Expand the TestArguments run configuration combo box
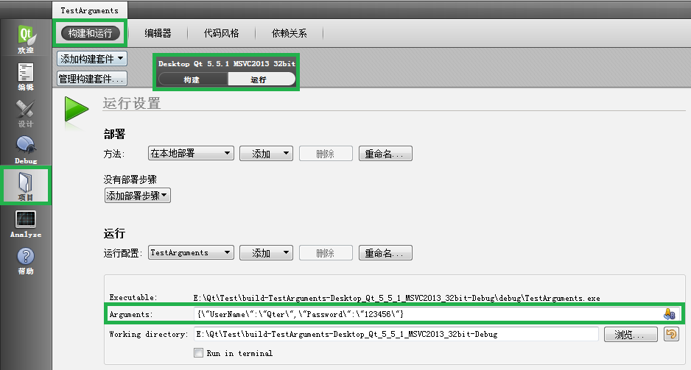The width and height of the screenshot is (691, 370). 191,252
